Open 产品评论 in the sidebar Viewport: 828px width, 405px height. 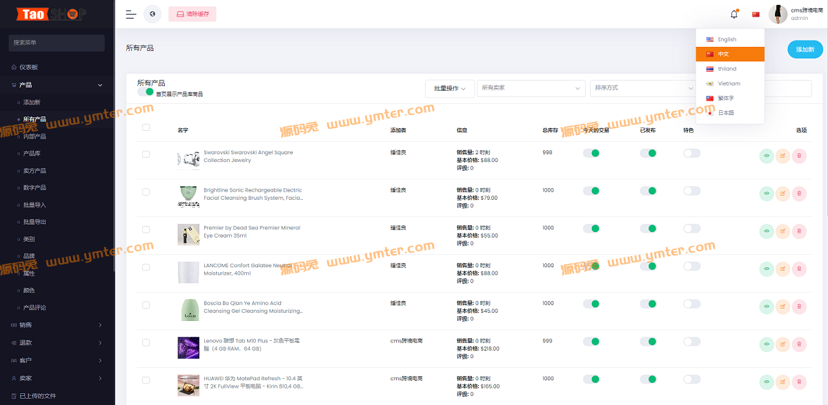tap(34, 307)
